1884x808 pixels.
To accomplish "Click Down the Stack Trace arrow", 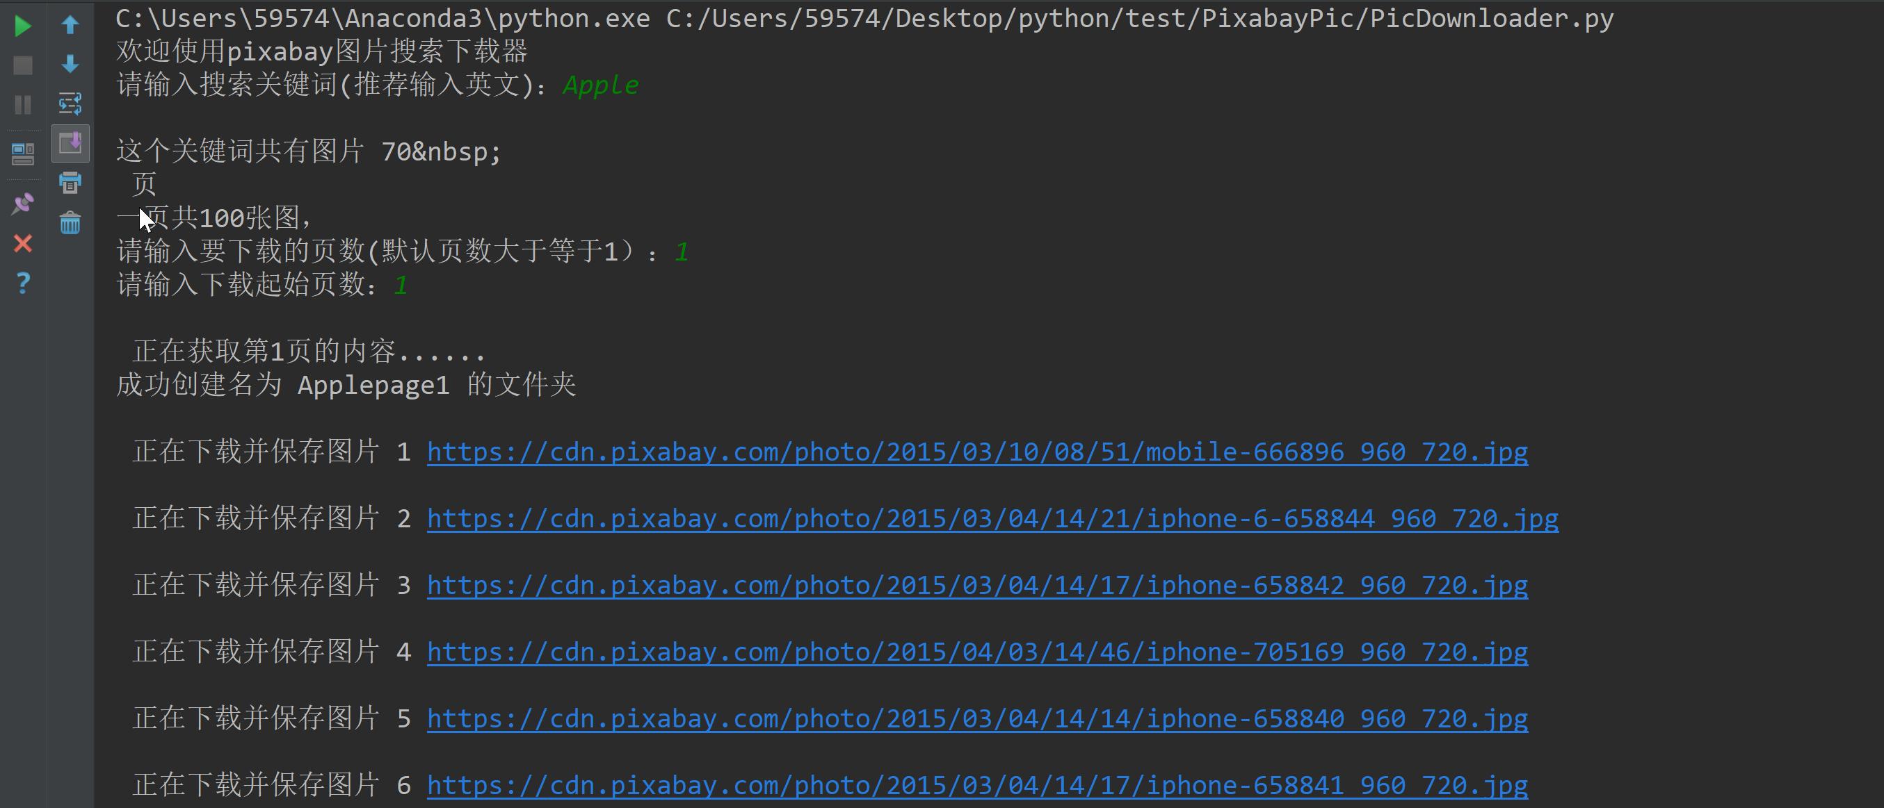I will click(x=70, y=65).
